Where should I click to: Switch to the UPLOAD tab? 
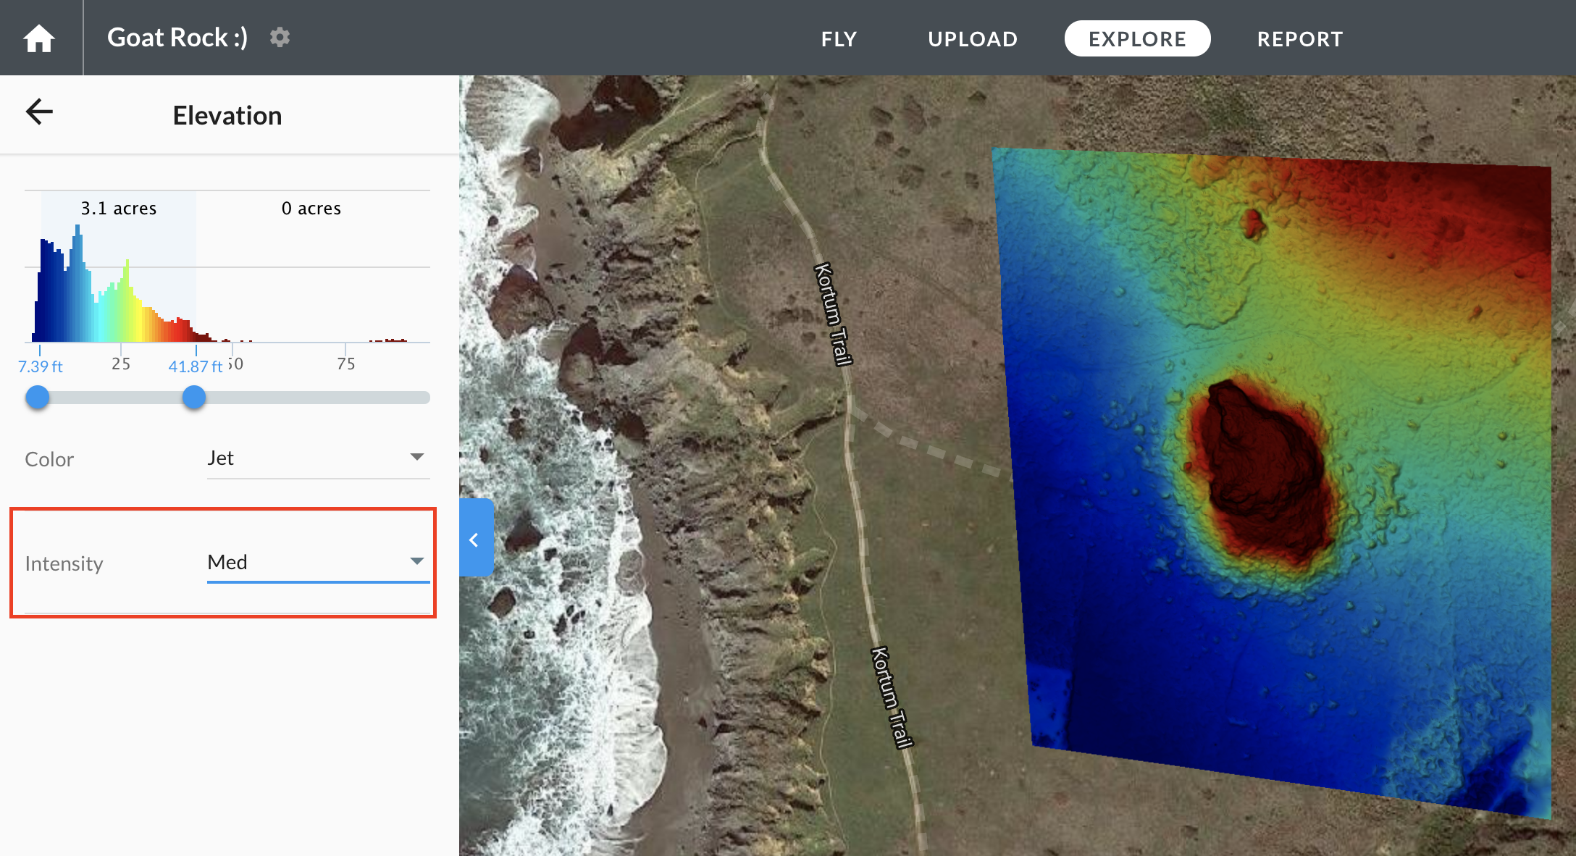coord(973,38)
